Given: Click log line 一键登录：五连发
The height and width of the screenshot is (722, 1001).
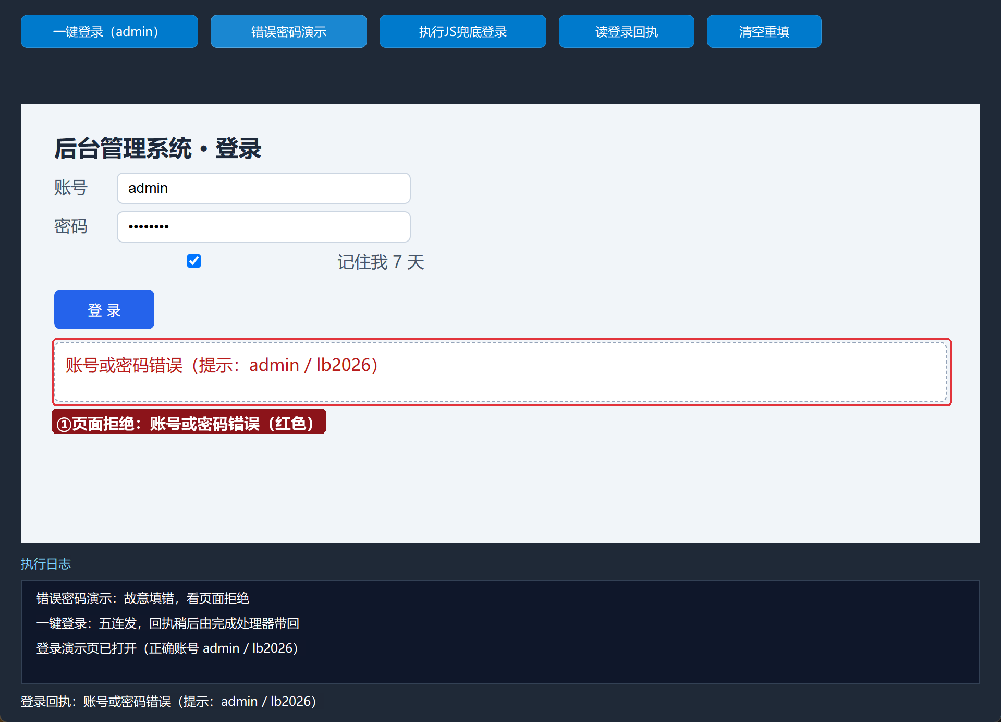Looking at the screenshot, I should click(168, 623).
